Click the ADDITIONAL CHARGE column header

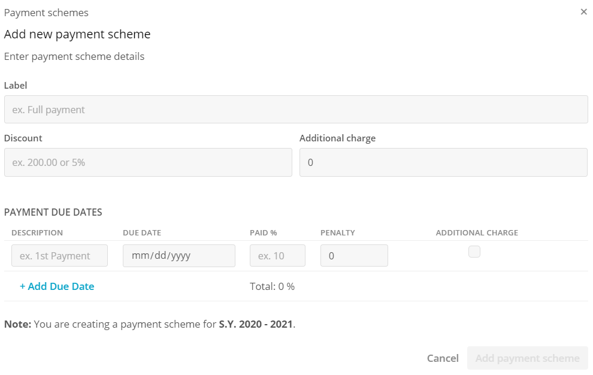(x=477, y=233)
